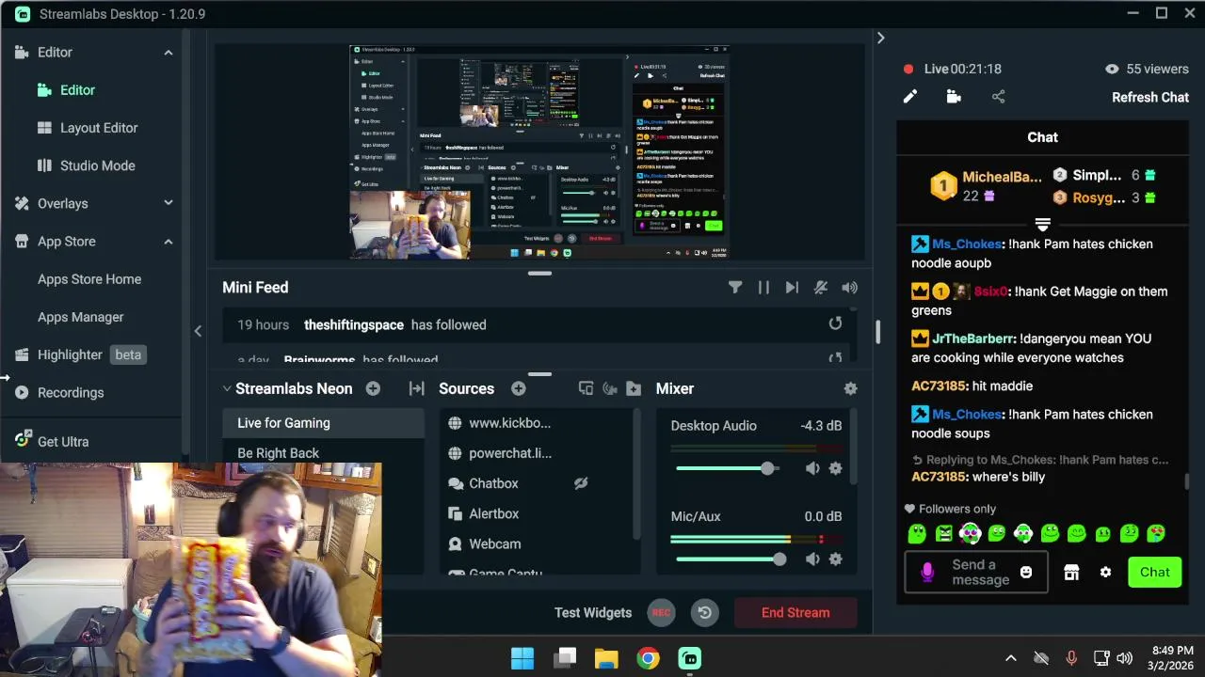The width and height of the screenshot is (1205, 677).
Task: Skip the current alert in Mini Feed
Action: click(792, 288)
